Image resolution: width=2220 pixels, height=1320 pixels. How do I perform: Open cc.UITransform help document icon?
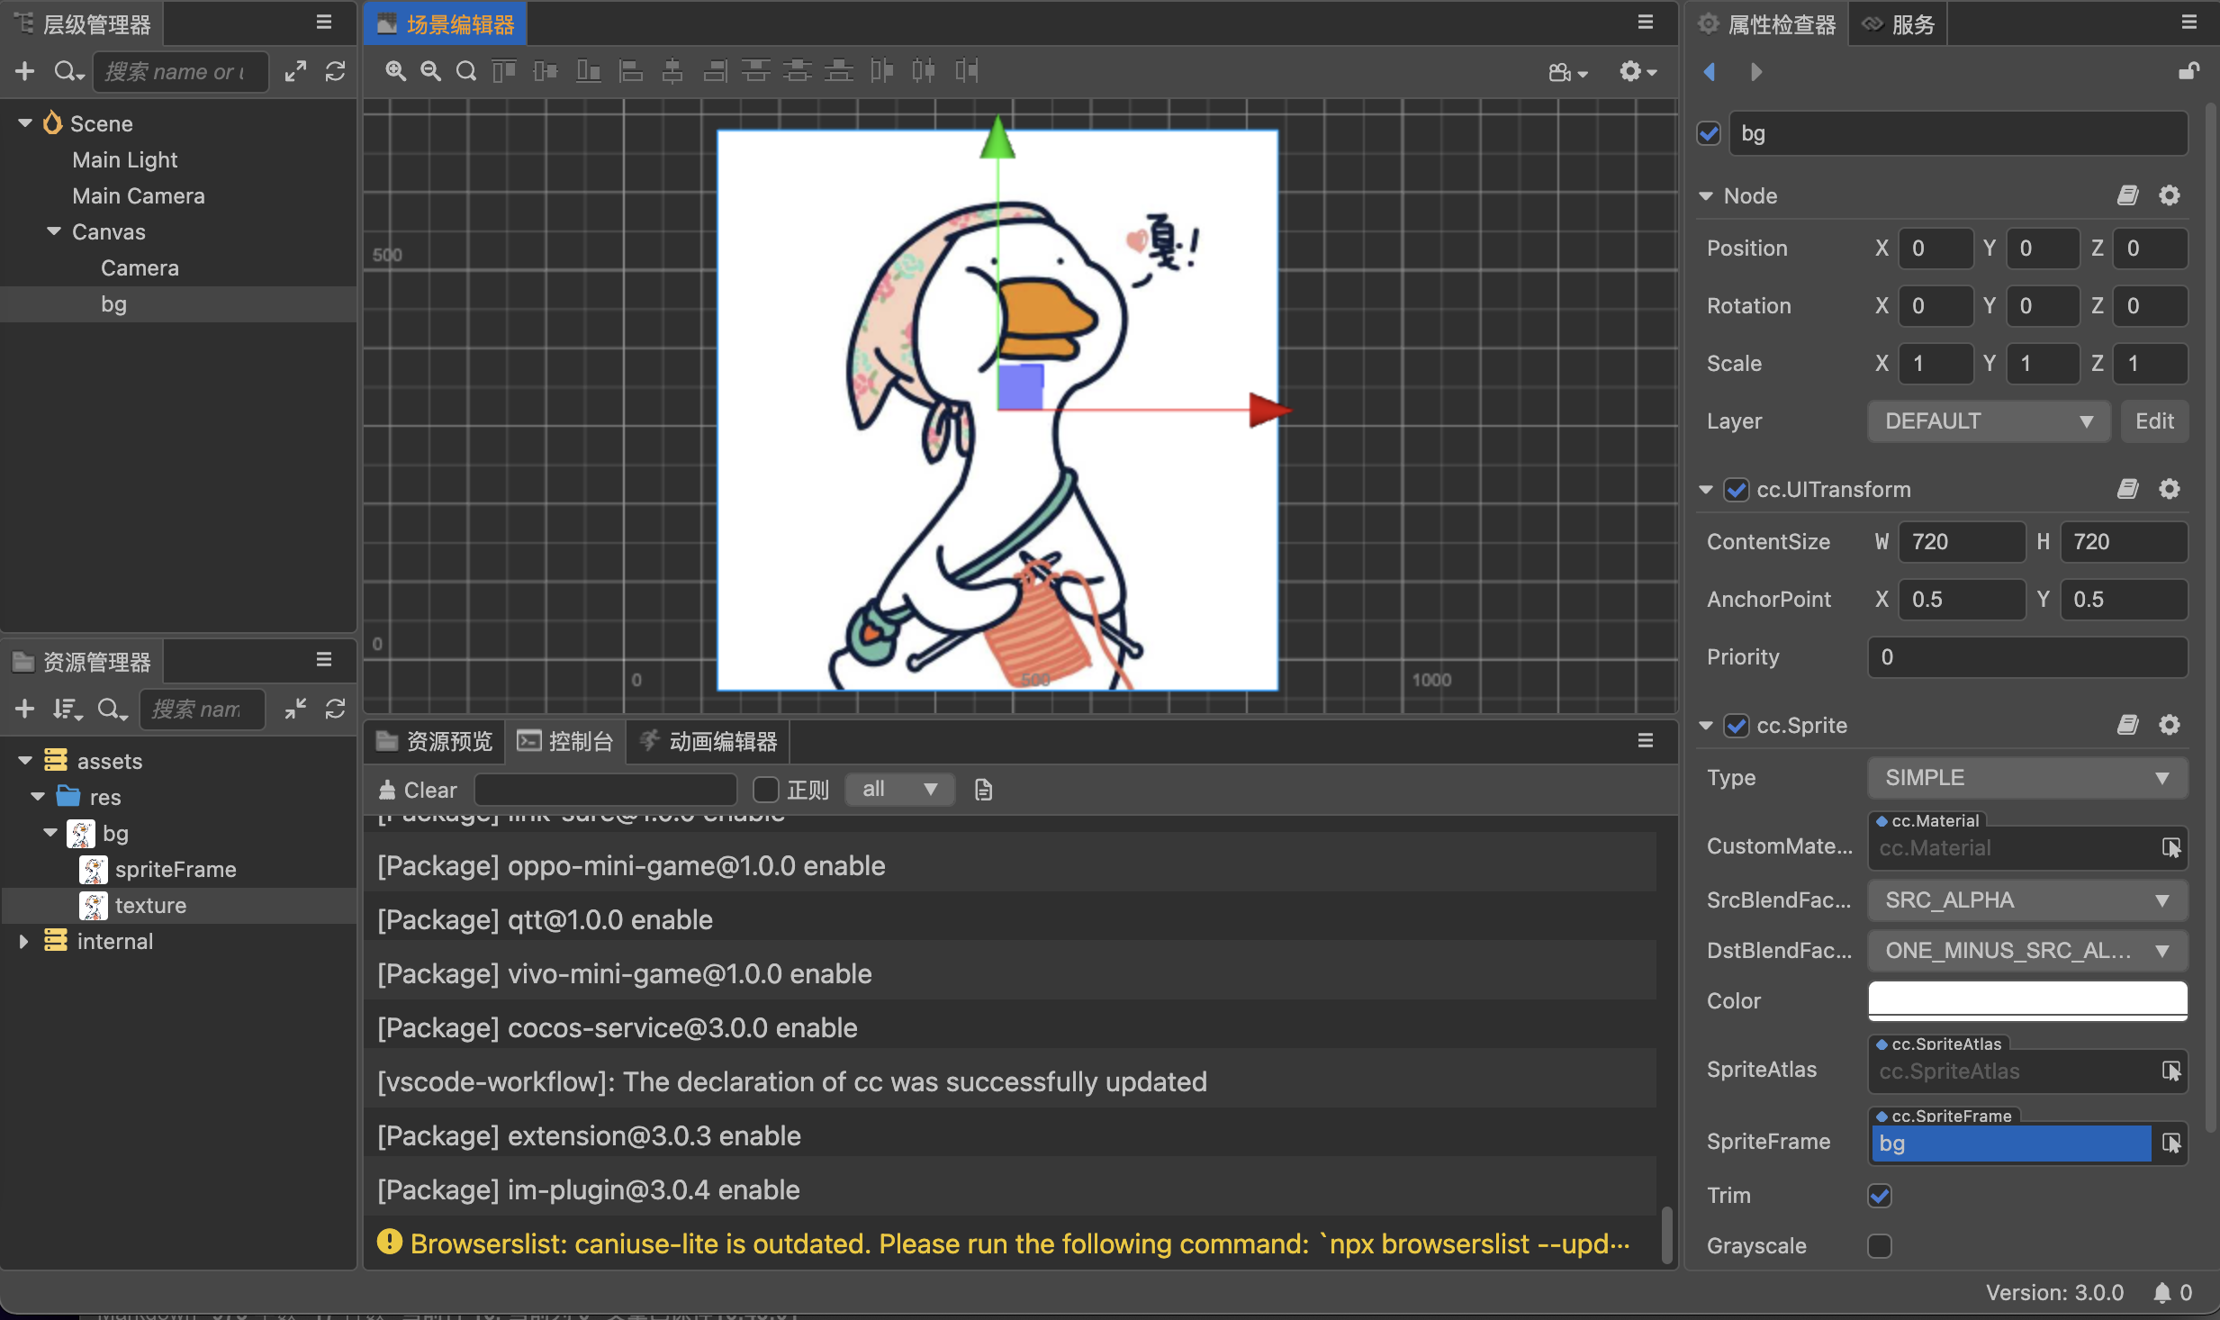(2127, 489)
